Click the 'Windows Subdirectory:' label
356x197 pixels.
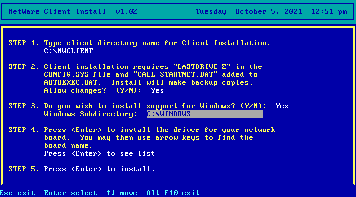[x=90, y=114]
